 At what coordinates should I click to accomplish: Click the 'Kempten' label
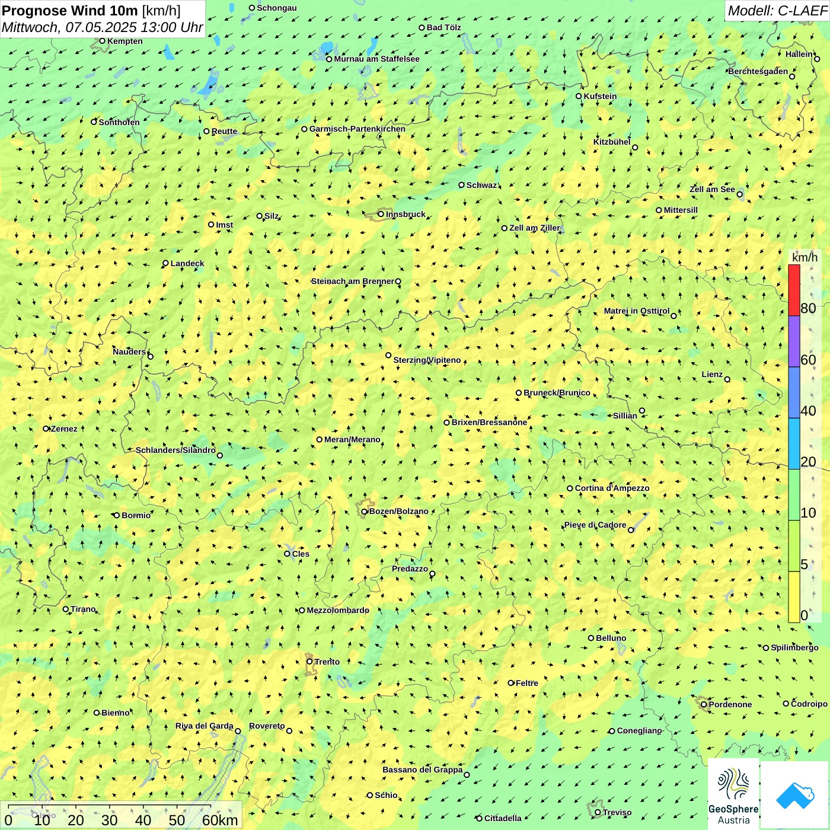(x=125, y=41)
